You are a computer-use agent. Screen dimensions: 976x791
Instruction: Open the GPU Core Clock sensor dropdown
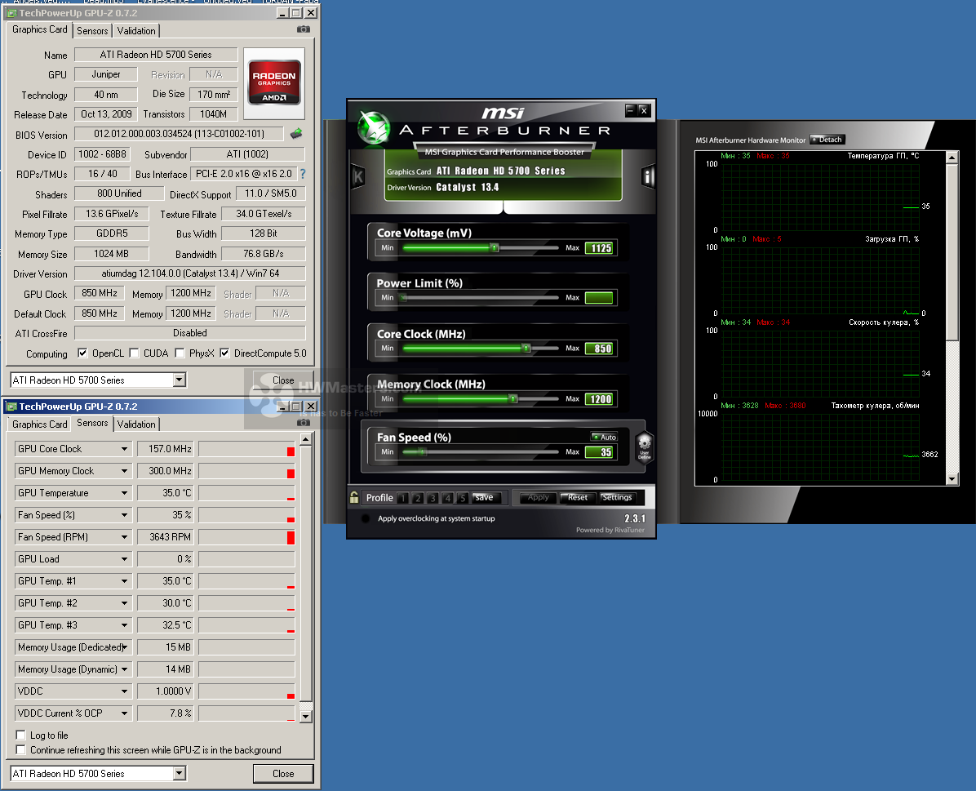125,449
